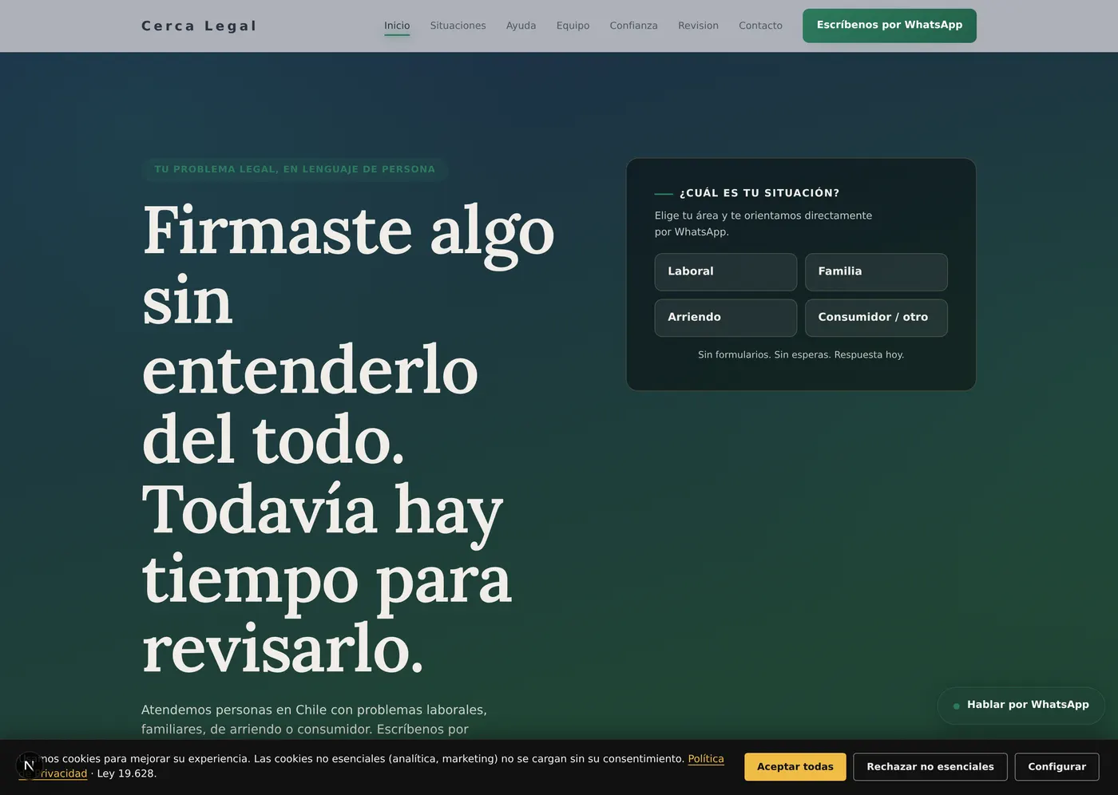Click the Cerca Legal logo
1118x795 pixels.
199,26
